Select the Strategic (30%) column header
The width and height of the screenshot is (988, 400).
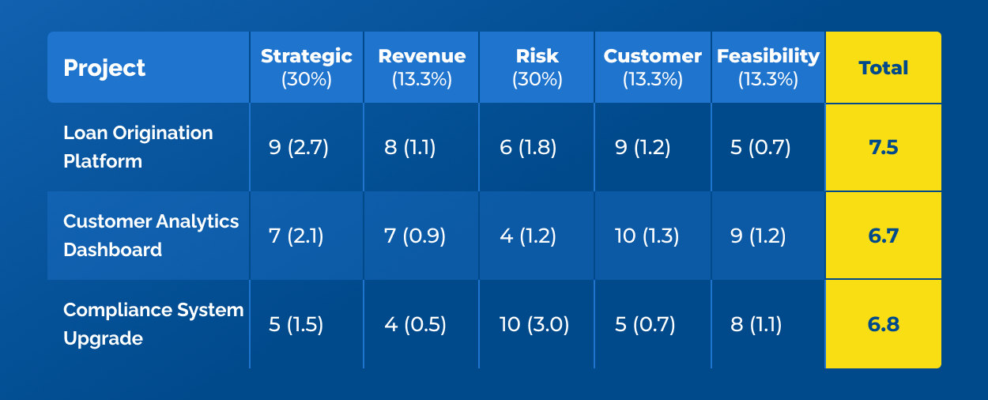[x=307, y=67]
